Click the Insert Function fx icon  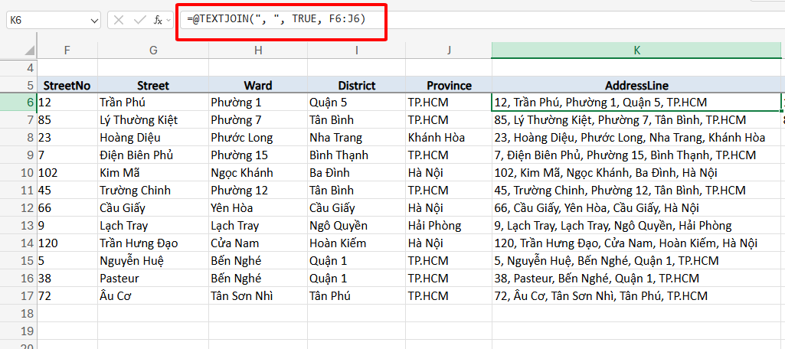[x=157, y=20]
